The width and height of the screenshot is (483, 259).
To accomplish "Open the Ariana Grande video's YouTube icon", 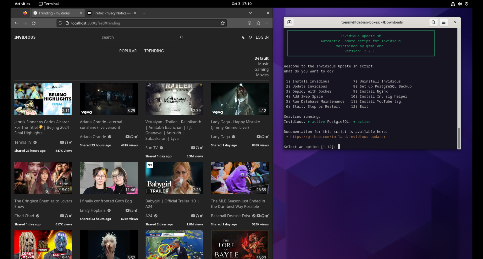I will (128, 137).
